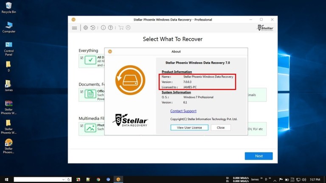Click View User License button
The height and width of the screenshot is (183, 326).
pos(189,128)
